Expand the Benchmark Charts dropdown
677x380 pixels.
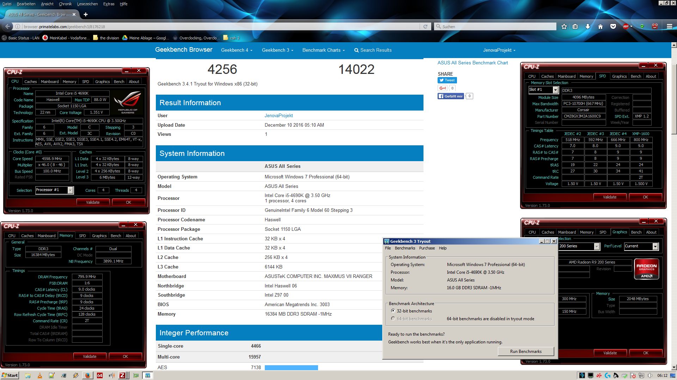323,50
